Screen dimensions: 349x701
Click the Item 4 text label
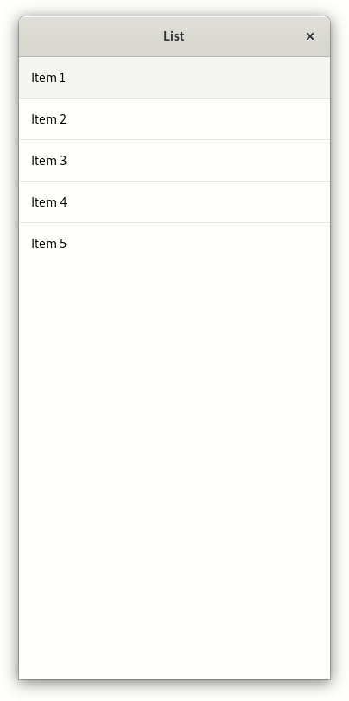(x=48, y=202)
